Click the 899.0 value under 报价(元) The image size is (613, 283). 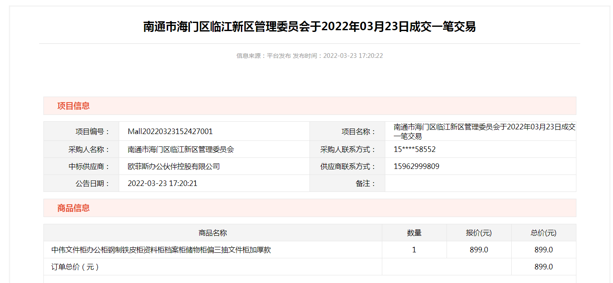(479, 250)
